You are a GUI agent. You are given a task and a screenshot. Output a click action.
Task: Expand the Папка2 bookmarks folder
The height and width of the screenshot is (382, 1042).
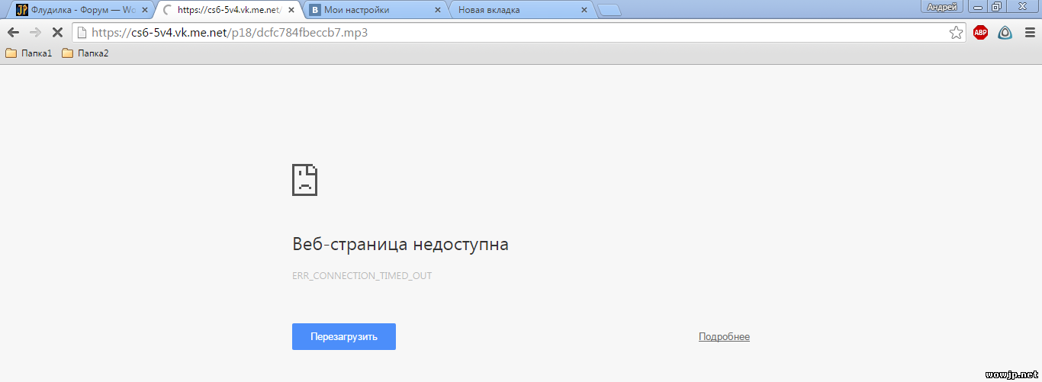[x=85, y=53]
